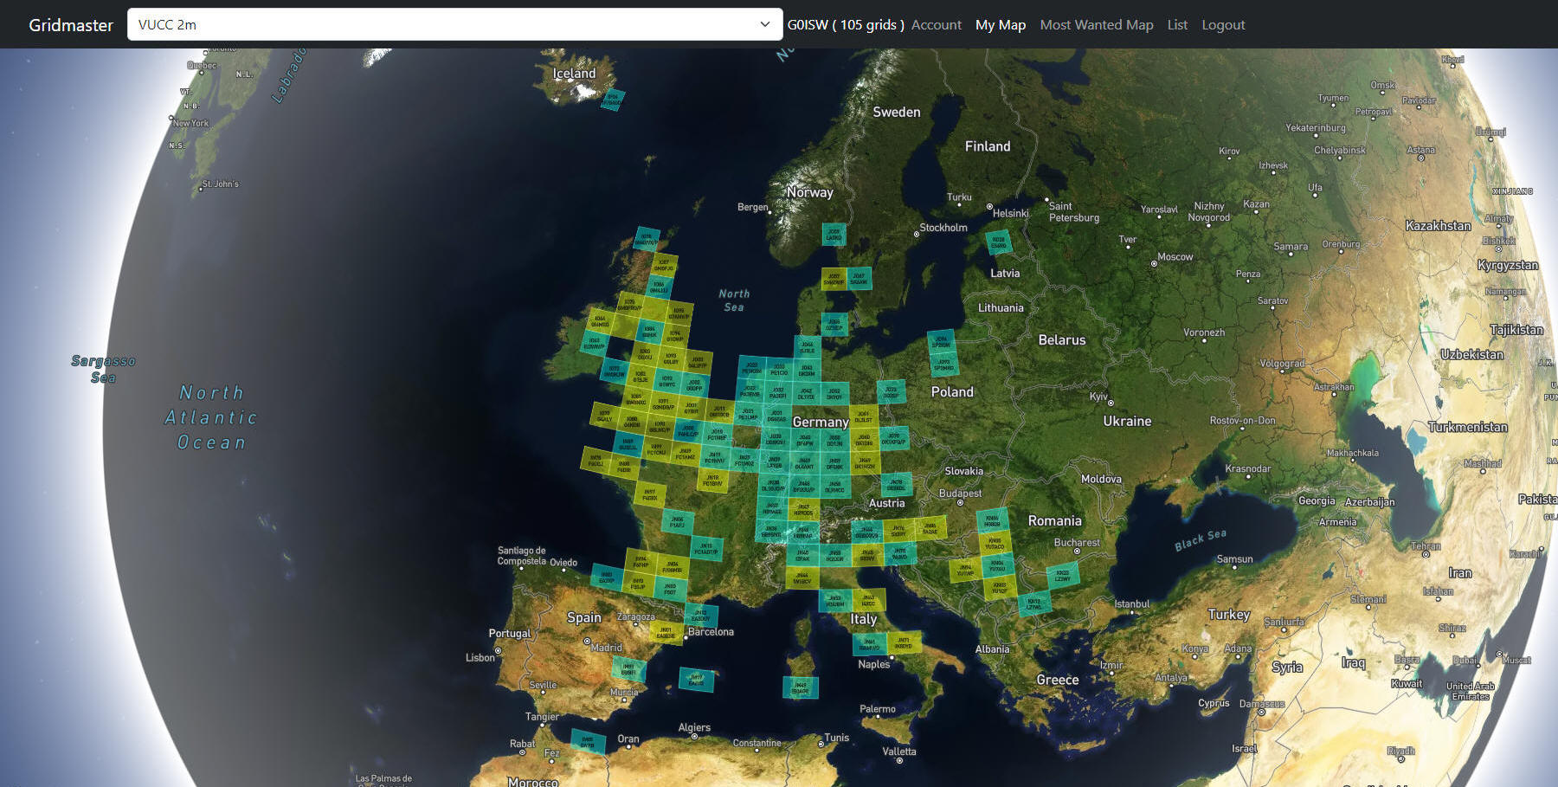The image size is (1558, 787).
Task: Open the Account page
Action: [x=936, y=25]
